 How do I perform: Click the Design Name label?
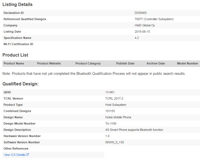coord(13,117)
